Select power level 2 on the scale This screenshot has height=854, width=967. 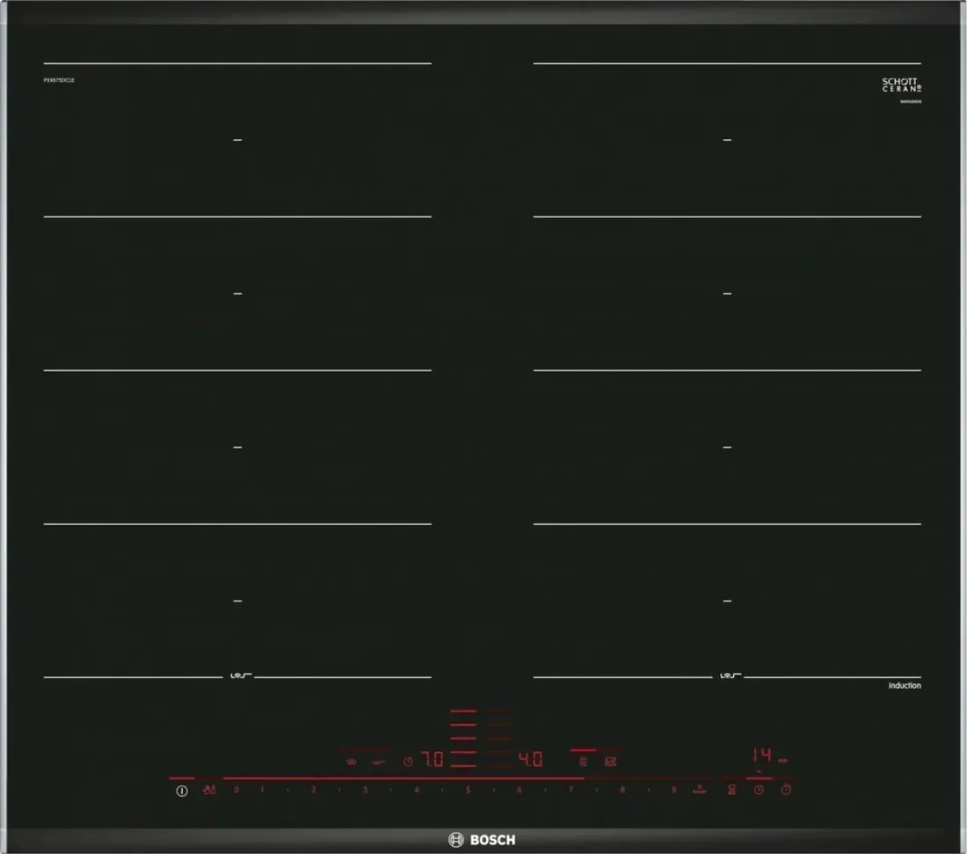click(x=313, y=790)
